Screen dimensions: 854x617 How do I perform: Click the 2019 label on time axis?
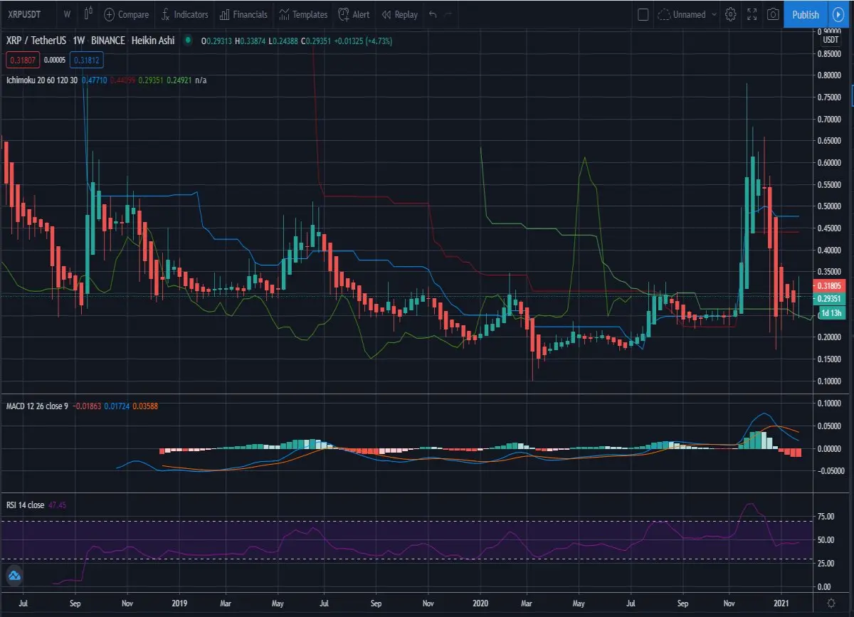[179, 603]
